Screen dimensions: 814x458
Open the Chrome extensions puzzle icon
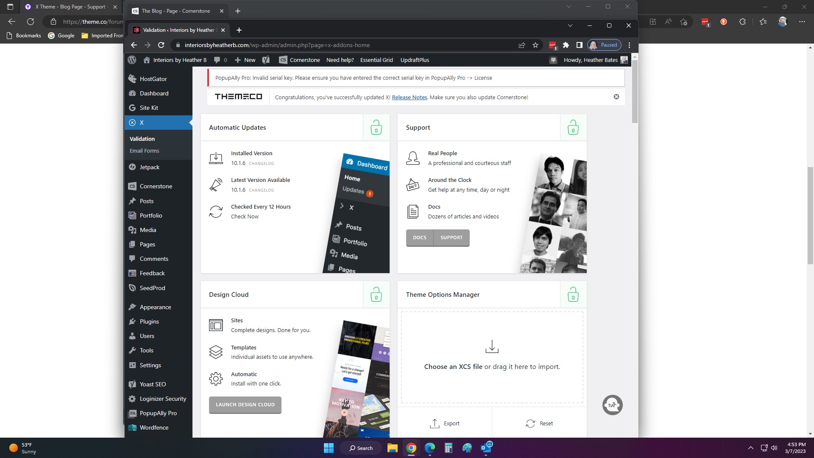tap(566, 45)
